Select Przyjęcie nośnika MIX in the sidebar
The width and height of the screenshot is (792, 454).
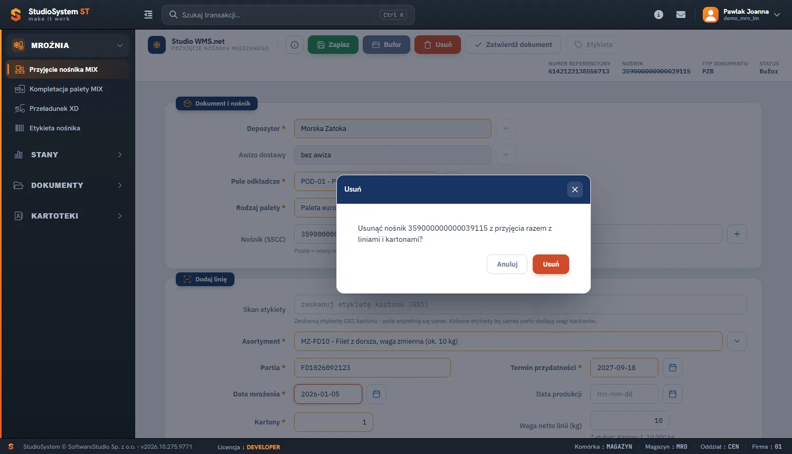click(67, 69)
